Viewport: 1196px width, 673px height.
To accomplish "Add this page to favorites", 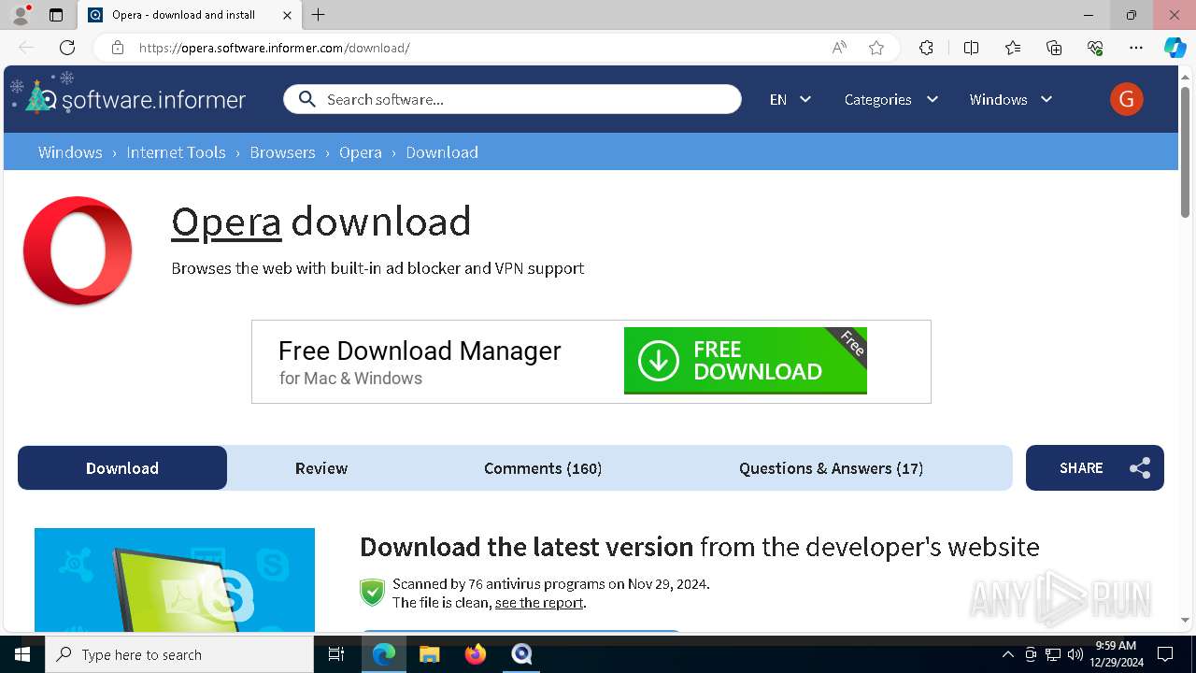I will [876, 48].
